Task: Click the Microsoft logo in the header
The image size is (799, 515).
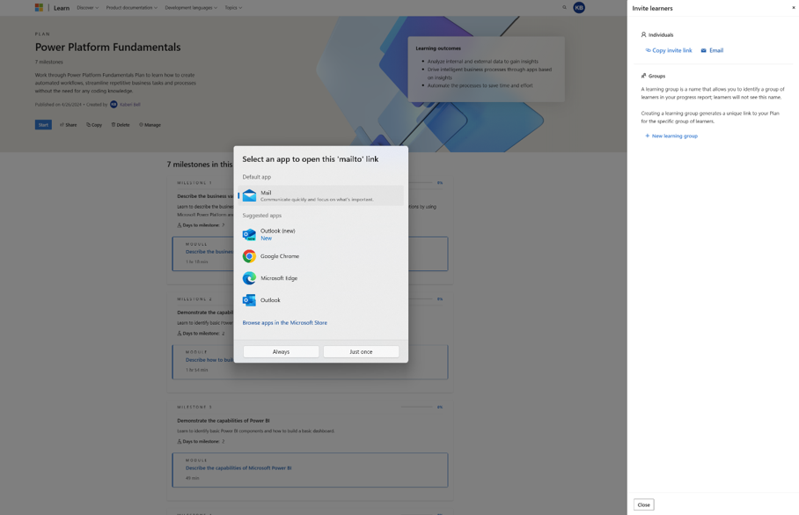Action: coord(38,7)
